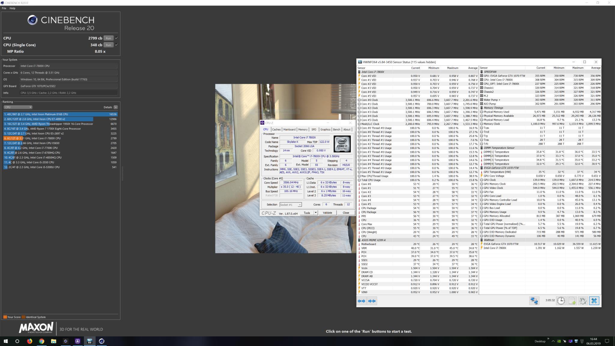Switch to HWiNFO taskbar icon
The image size is (615, 346).
point(89,341)
